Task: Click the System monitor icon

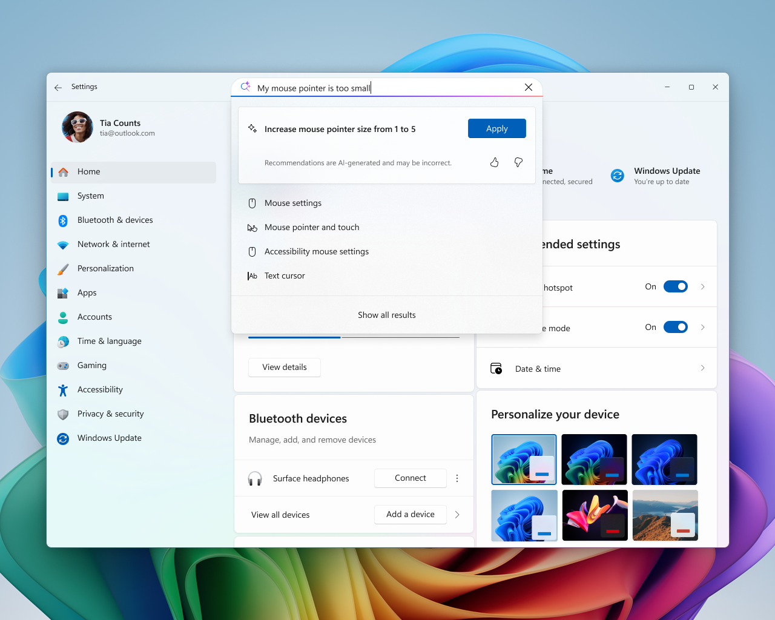Action: click(x=63, y=196)
